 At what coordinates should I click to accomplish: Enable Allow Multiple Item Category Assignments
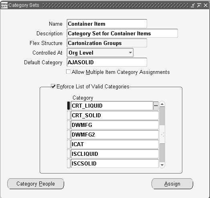68,72
